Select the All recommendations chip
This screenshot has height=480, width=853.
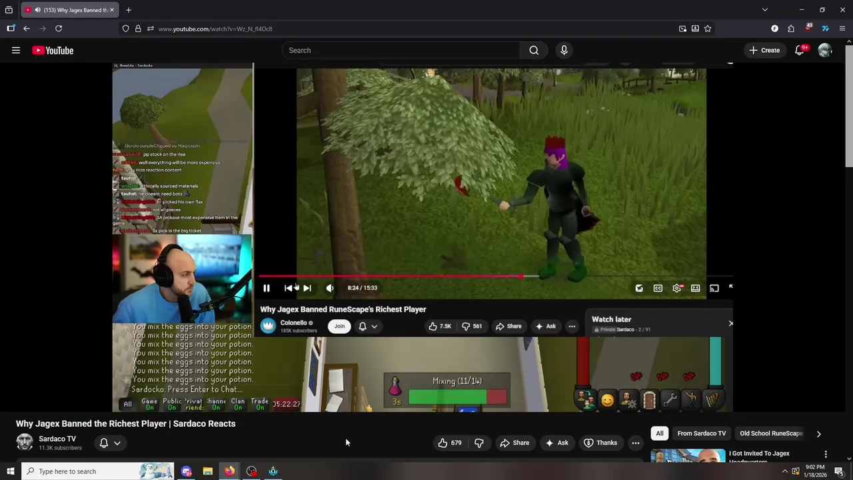click(660, 433)
